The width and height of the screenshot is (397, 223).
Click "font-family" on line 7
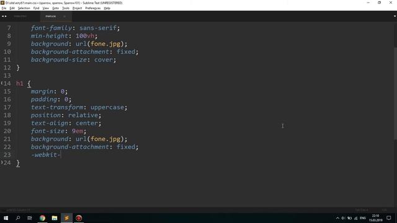51,28
